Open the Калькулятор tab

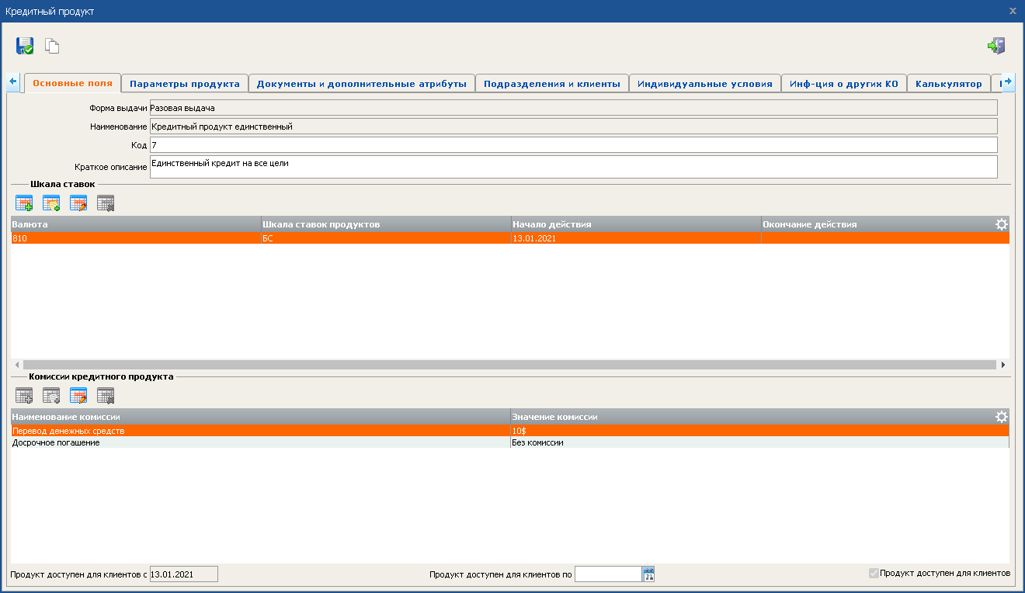(949, 84)
